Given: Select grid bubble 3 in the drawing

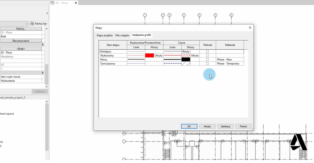Looking at the screenshot, I should click(x=184, y=15).
